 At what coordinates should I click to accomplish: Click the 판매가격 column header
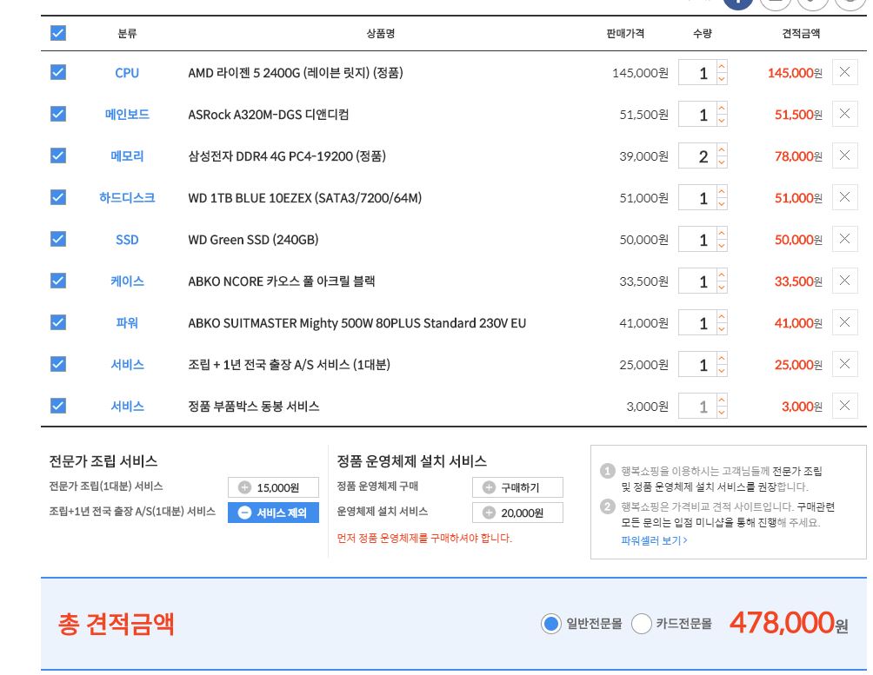(x=625, y=33)
